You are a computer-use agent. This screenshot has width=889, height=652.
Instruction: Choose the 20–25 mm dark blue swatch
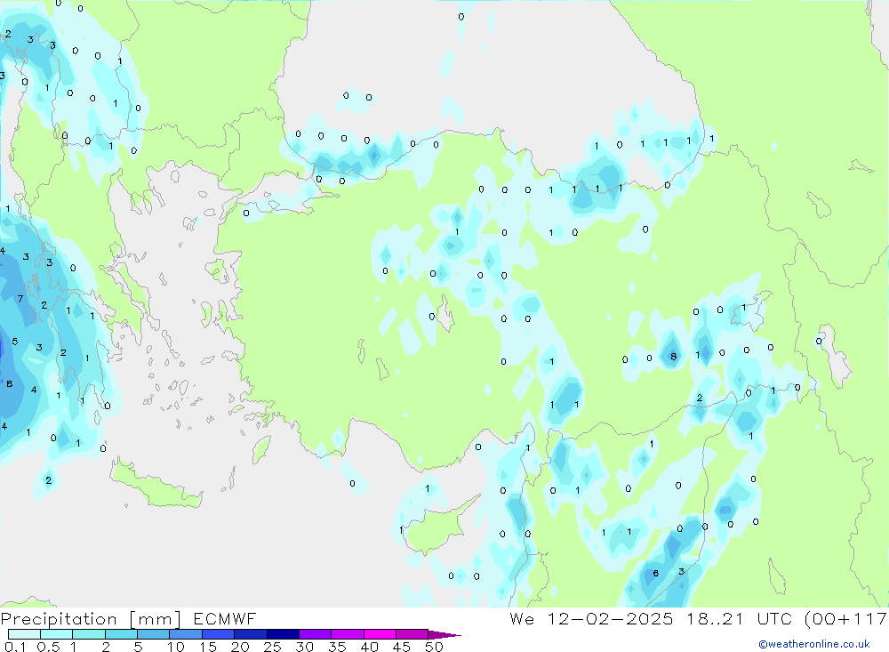click(250, 634)
